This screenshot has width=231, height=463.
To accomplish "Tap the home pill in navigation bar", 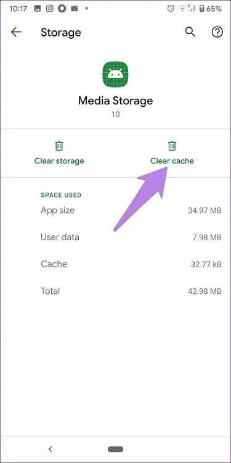I will [x=116, y=449].
